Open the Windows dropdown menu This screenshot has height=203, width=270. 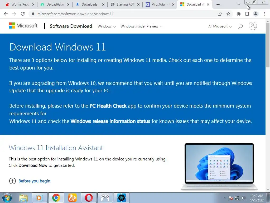[107, 26]
